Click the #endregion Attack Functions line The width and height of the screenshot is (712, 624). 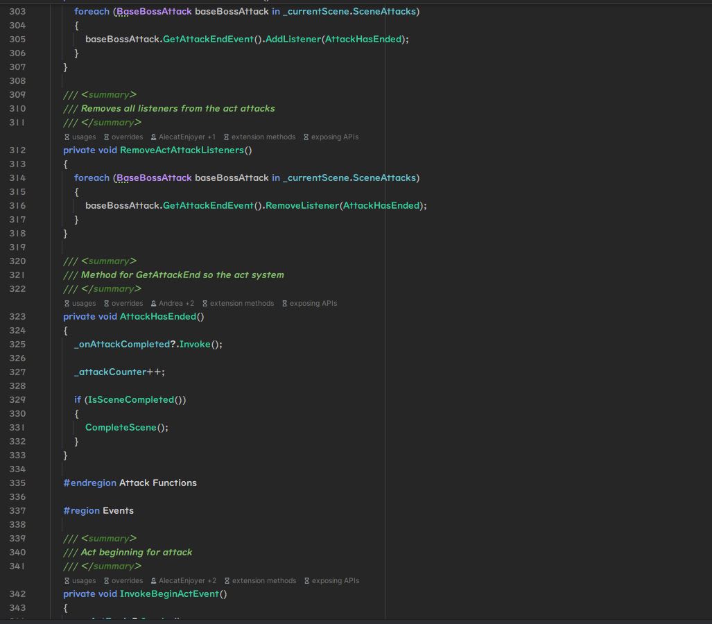point(130,483)
